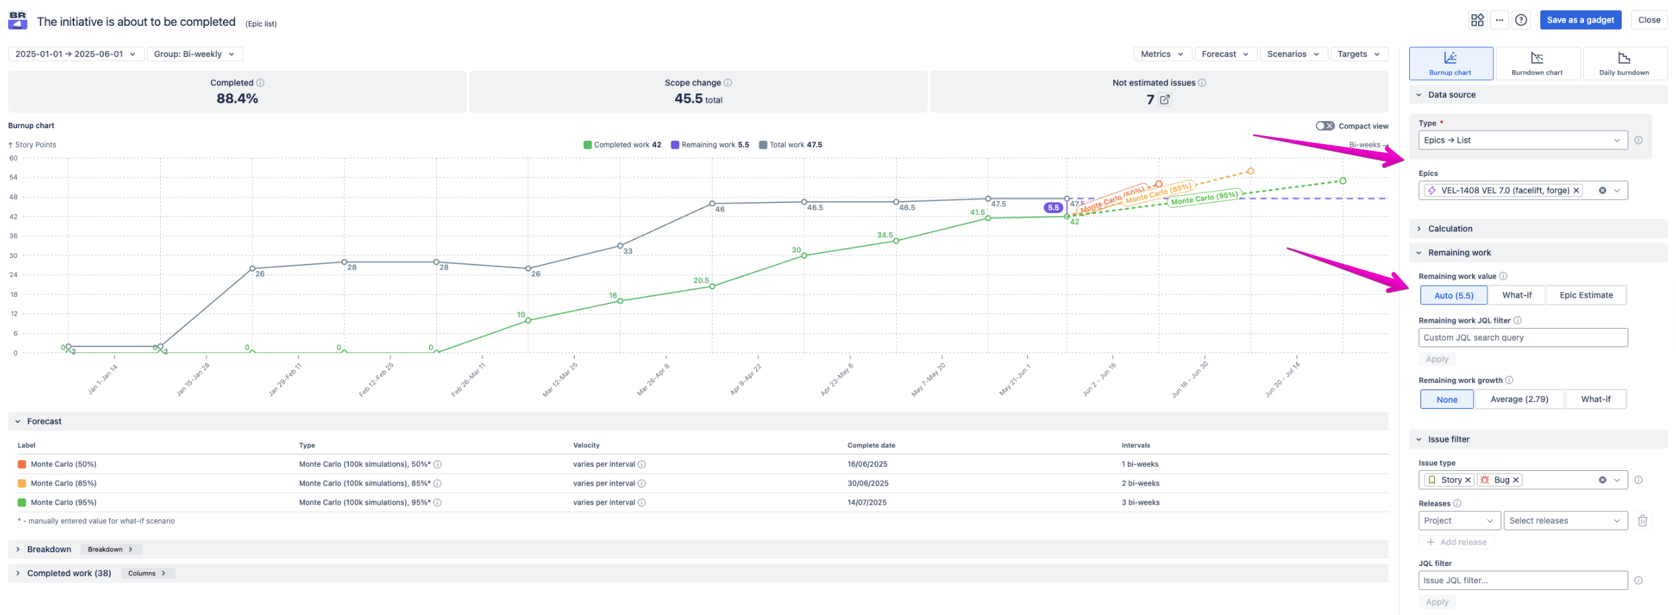Remove the Story issue type chip

tap(1467, 480)
